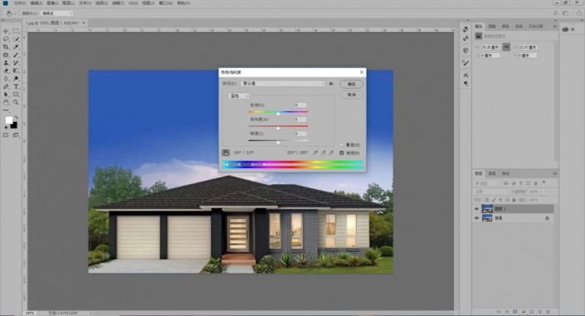The width and height of the screenshot is (585, 316).
Task: Enable the Colorize checkbox
Action: pyautogui.click(x=342, y=145)
